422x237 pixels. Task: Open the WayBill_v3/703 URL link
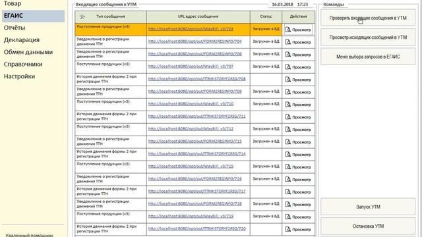pyautogui.click(x=191, y=29)
